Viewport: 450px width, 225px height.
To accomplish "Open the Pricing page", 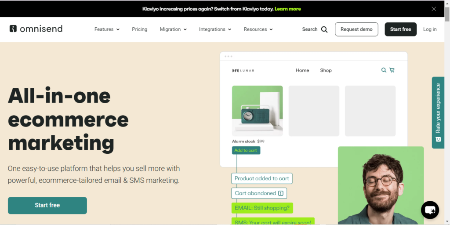I will 139,29.
